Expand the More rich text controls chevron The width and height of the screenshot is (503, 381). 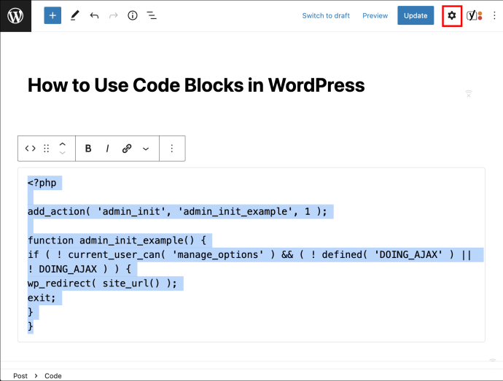(x=146, y=149)
